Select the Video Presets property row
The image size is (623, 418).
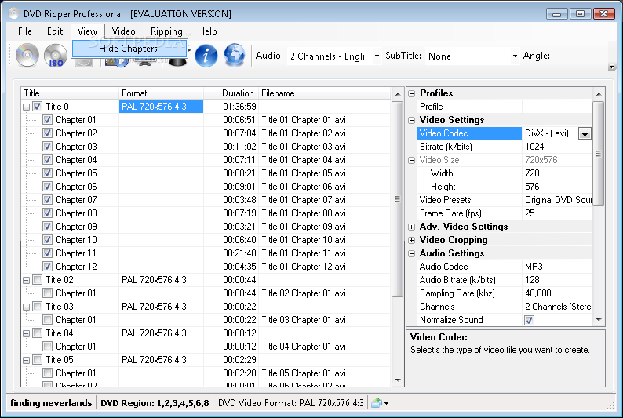coord(505,200)
